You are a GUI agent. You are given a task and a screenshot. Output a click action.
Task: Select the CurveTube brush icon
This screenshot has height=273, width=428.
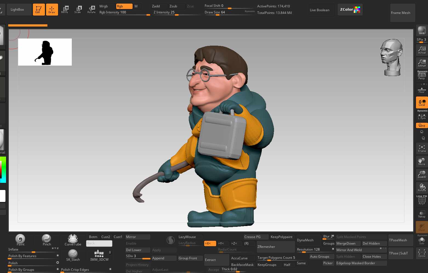coord(73,240)
